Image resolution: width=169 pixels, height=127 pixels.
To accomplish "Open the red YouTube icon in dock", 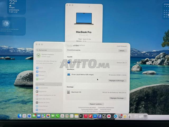I will click(109, 116).
